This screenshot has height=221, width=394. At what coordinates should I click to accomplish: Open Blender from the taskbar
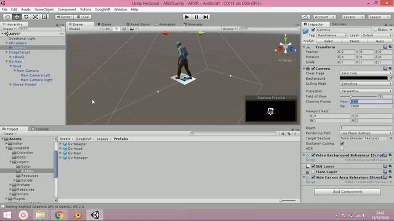[x=77, y=215]
